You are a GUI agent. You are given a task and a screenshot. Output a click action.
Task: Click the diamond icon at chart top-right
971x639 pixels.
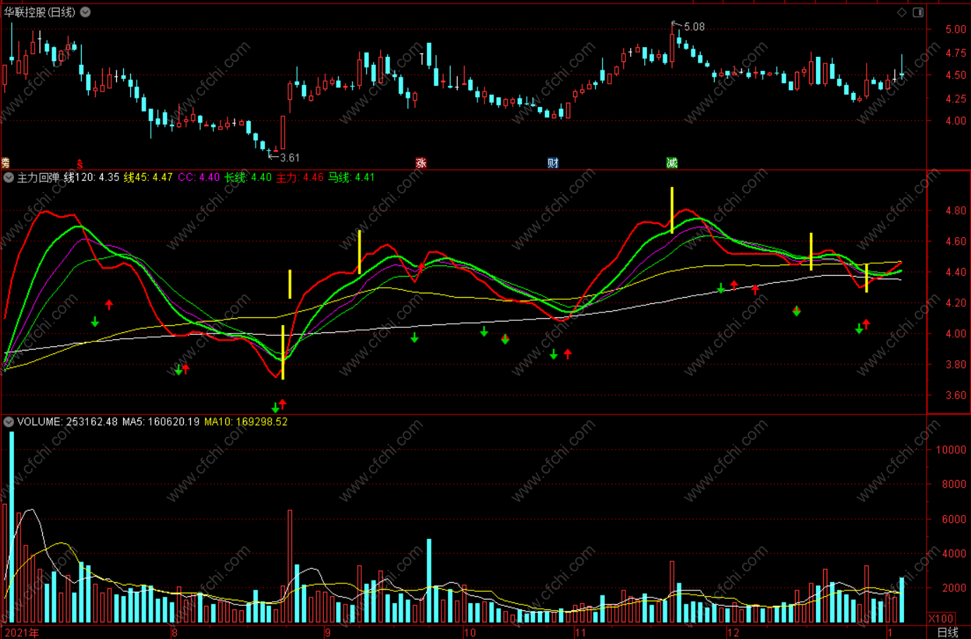(902, 12)
